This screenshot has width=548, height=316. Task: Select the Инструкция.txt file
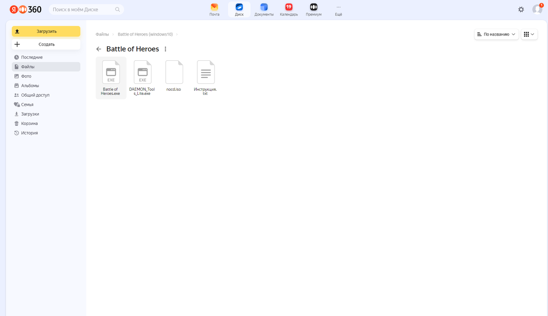pos(205,78)
